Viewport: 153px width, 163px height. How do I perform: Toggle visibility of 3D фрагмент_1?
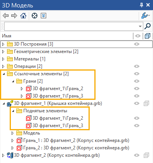click(137, 103)
